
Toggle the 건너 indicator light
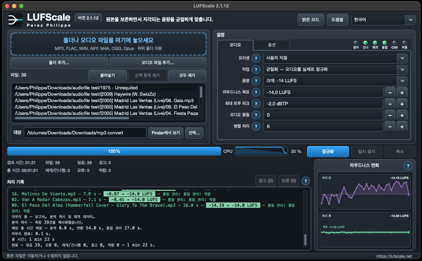(365, 43)
